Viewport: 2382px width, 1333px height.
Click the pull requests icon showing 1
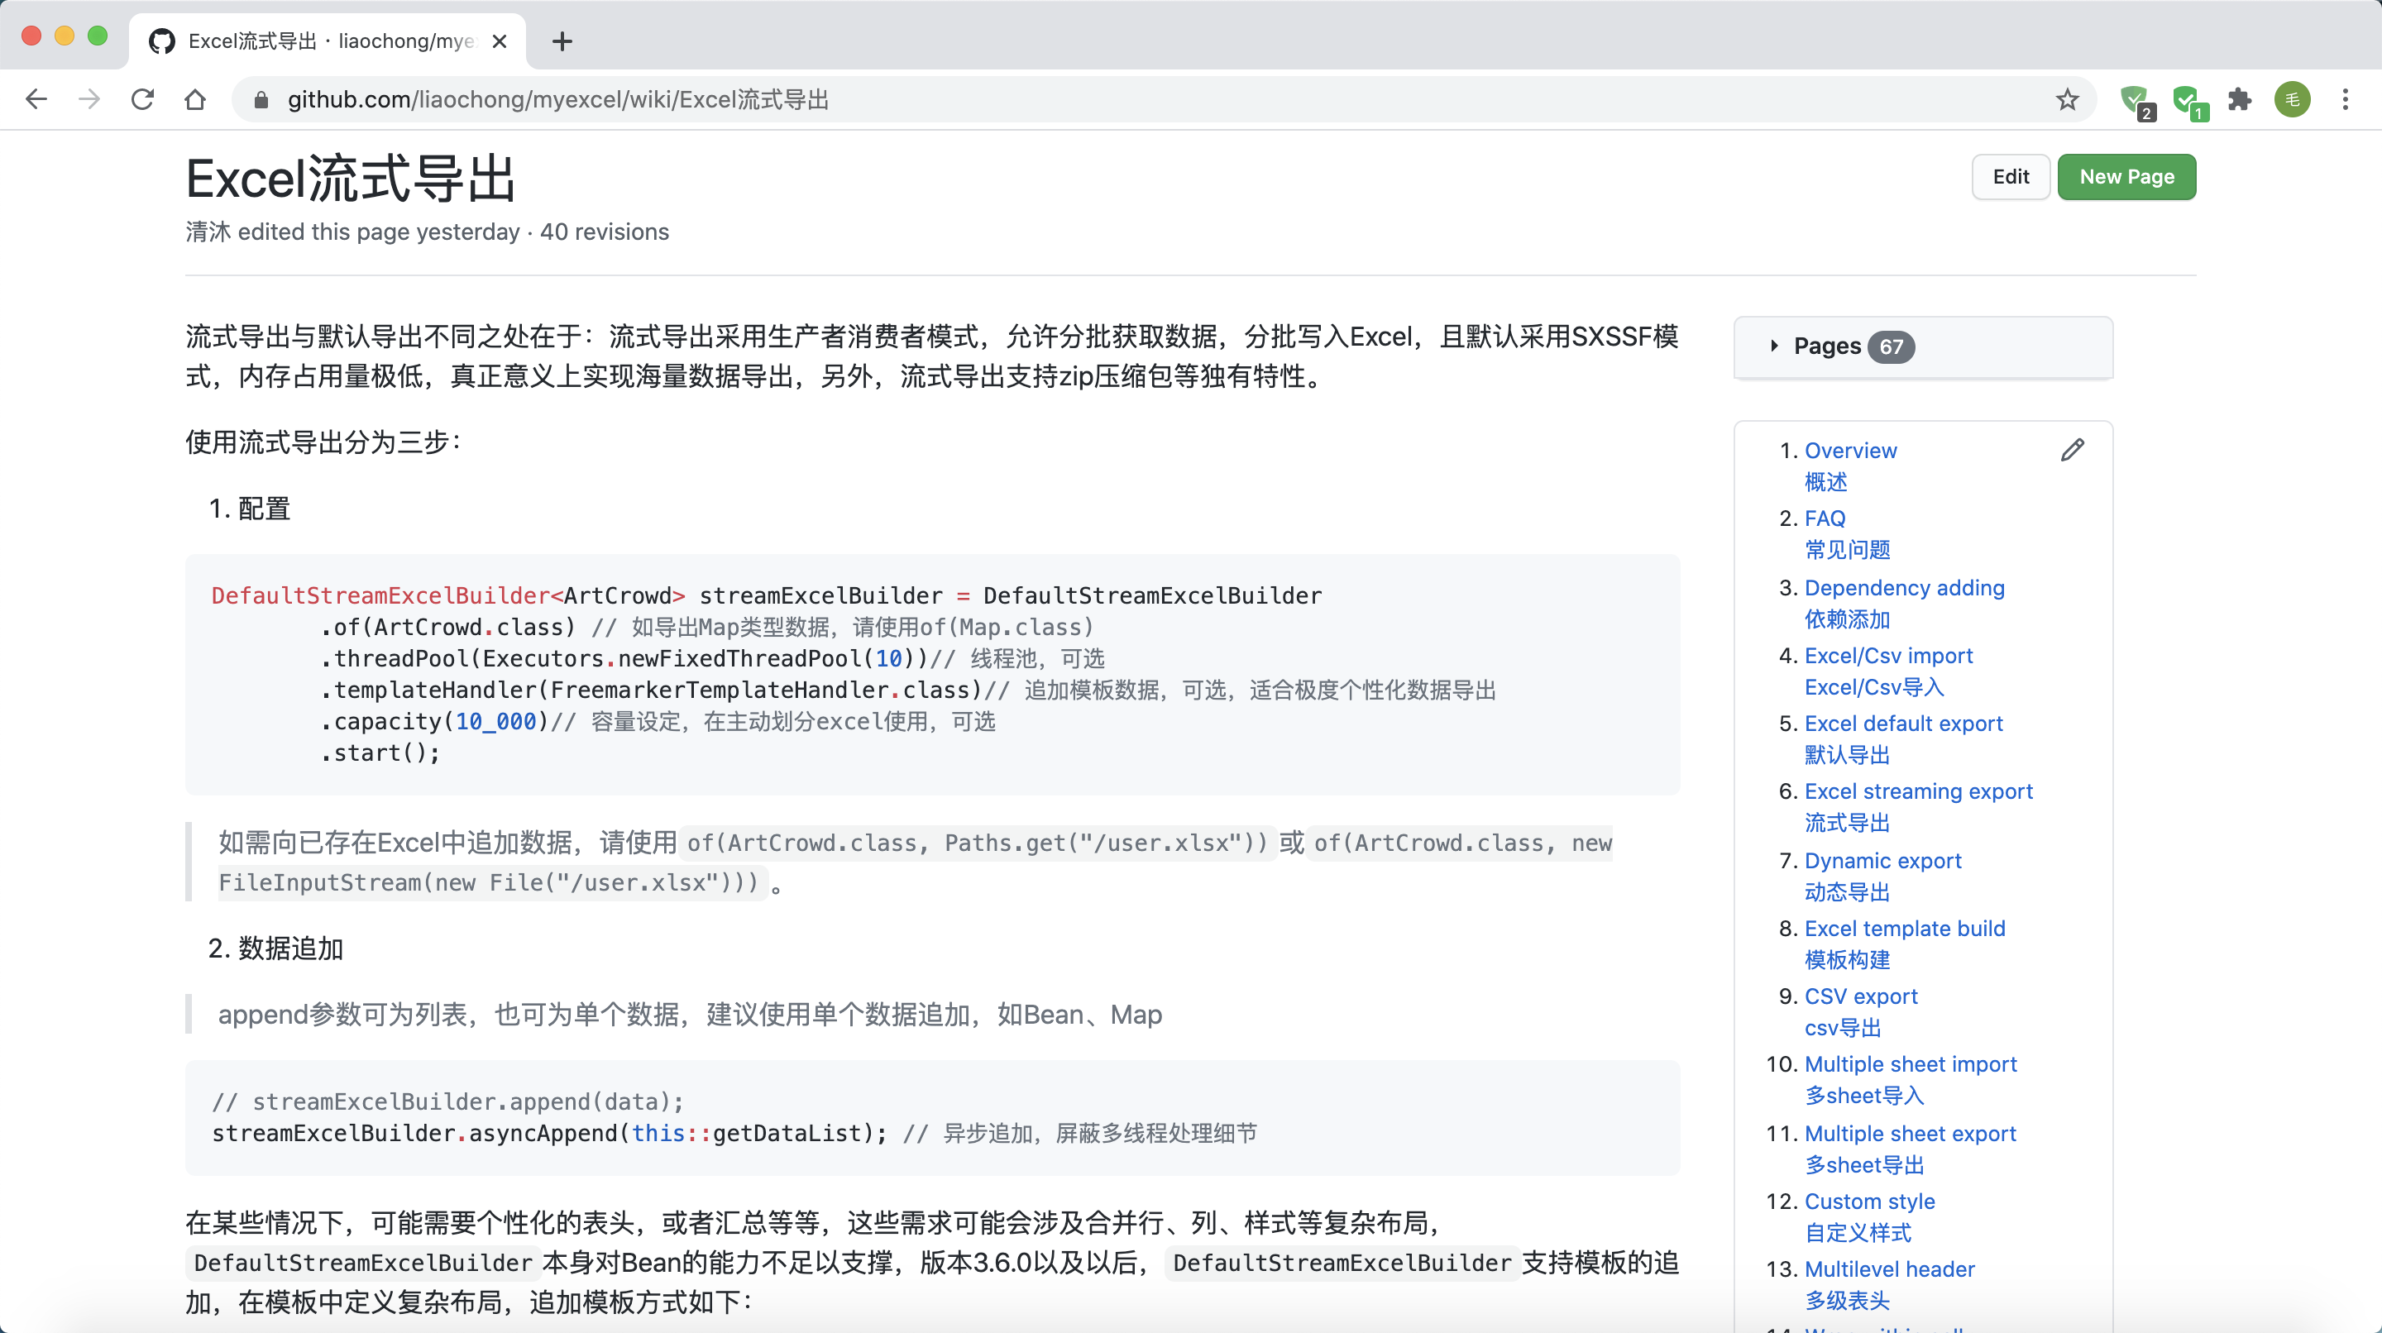click(x=2194, y=102)
